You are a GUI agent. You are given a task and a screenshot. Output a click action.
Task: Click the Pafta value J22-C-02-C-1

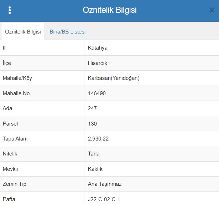[104, 199]
